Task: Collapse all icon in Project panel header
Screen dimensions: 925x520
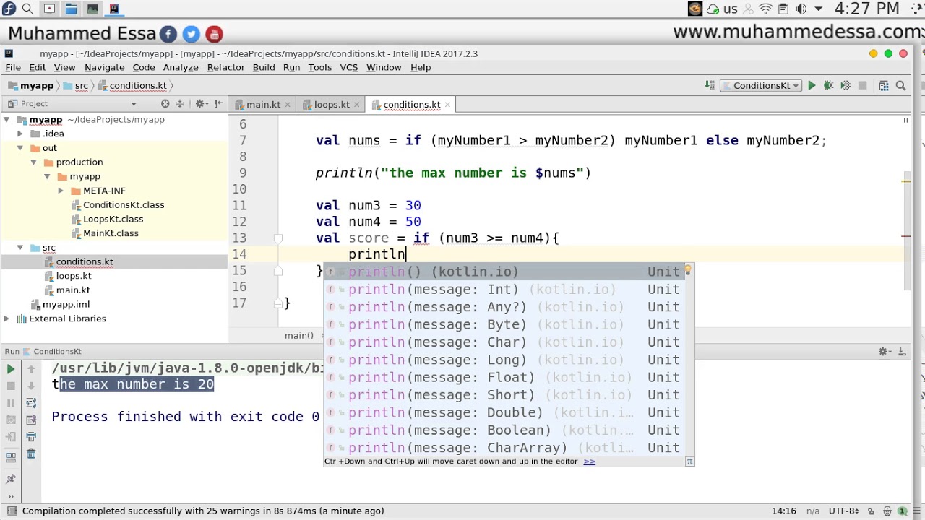Action: (x=180, y=104)
